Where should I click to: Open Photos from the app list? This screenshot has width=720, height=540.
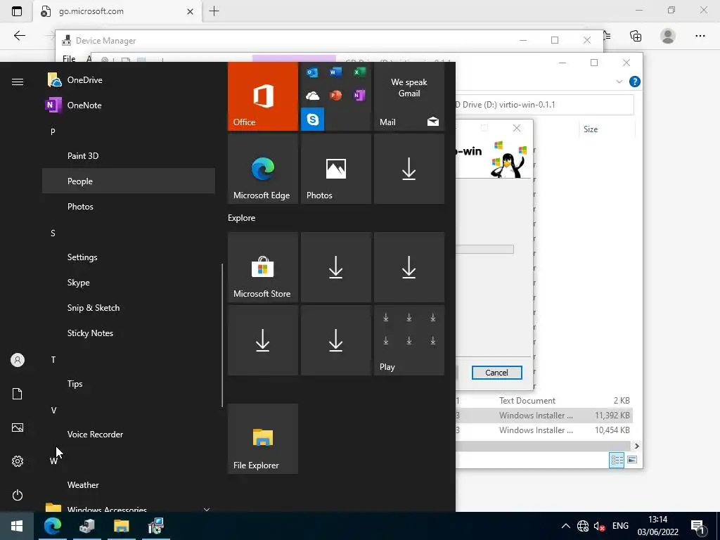pos(129,207)
